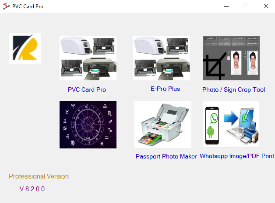The height and width of the screenshot is (203, 275).
Task: Click the yellow and navy R logo
Action: (25, 48)
